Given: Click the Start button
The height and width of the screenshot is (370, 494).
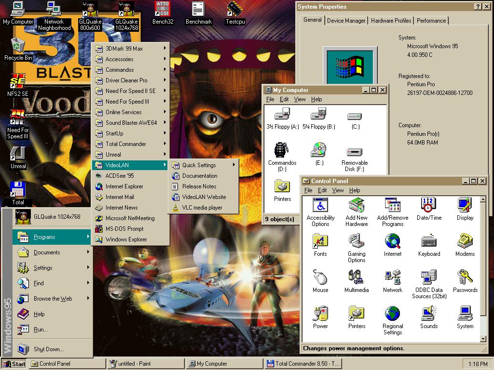Looking at the screenshot, I should 14,364.
